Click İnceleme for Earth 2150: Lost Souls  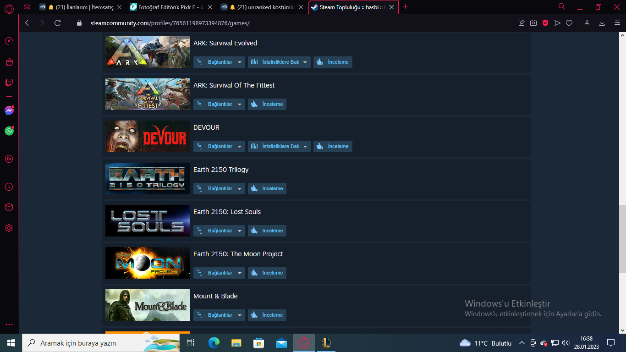click(267, 231)
